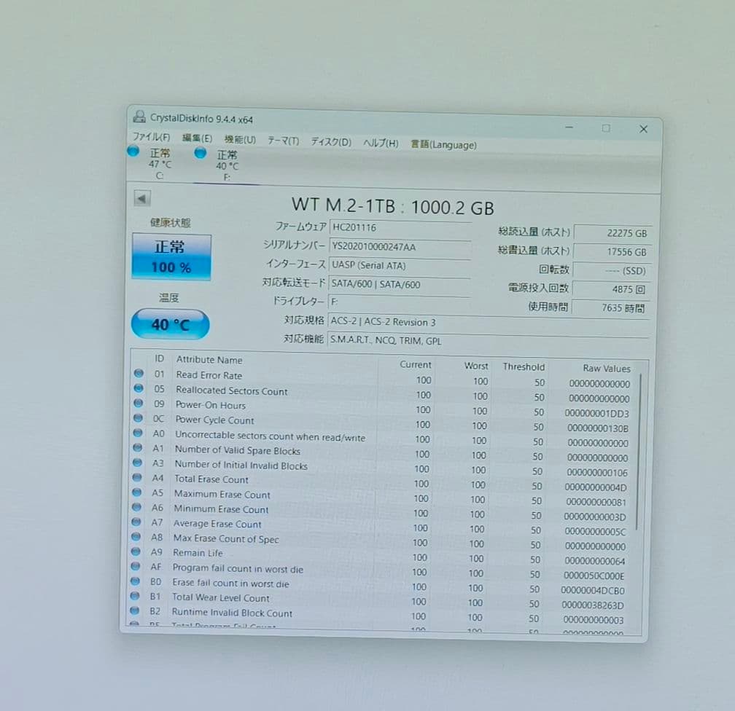735x711 pixels.
Task: Select the Power-On Hours attribute name
Action: (x=211, y=405)
